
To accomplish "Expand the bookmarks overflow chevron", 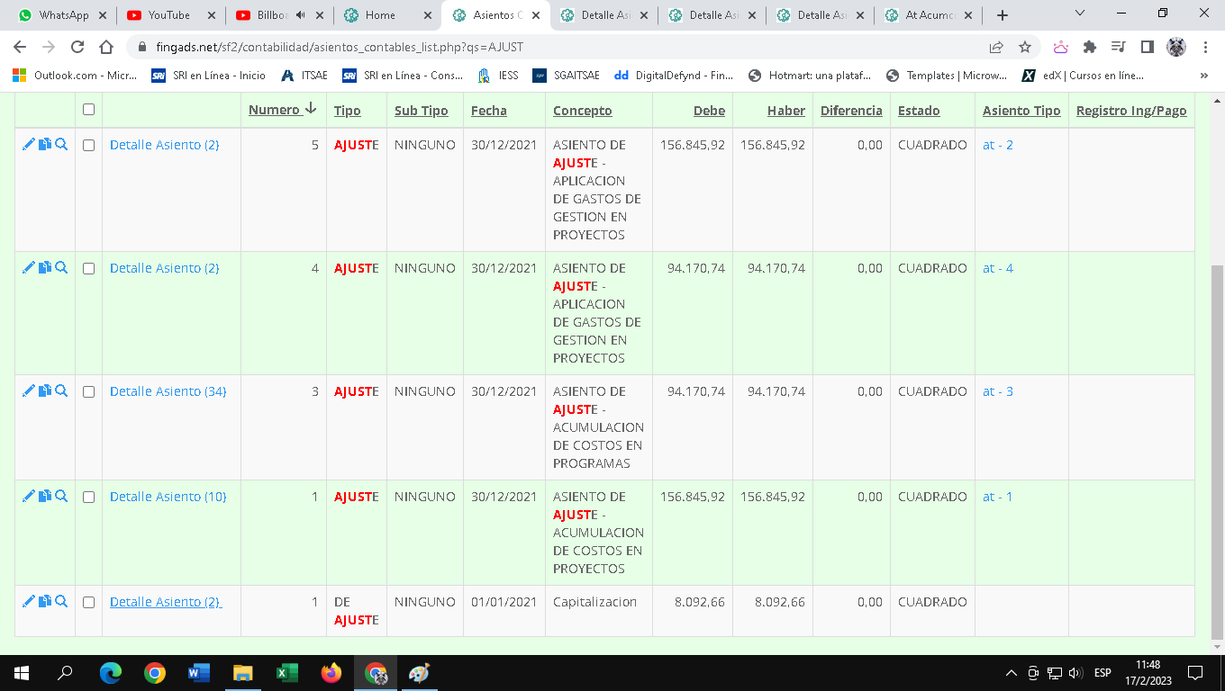I will coord(1204,76).
